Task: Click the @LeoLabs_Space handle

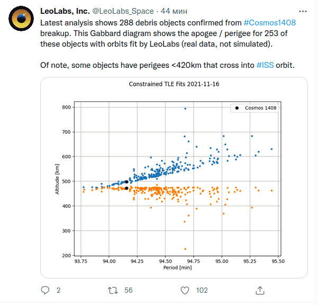Action: coord(123,11)
